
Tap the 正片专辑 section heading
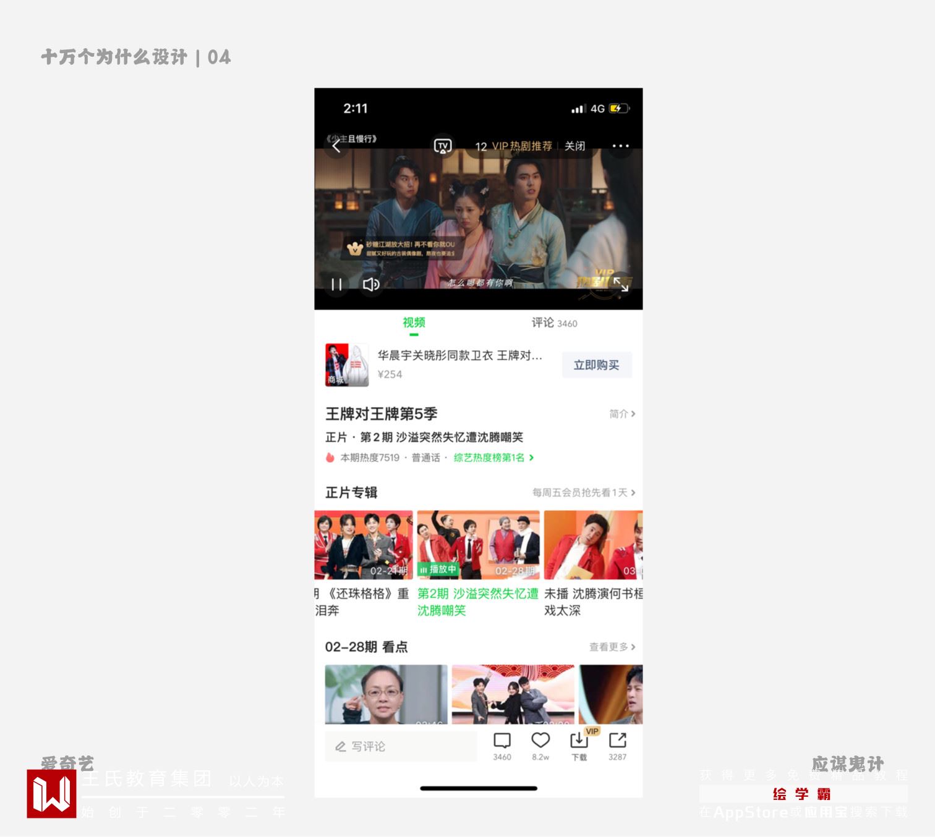(x=351, y=492)
